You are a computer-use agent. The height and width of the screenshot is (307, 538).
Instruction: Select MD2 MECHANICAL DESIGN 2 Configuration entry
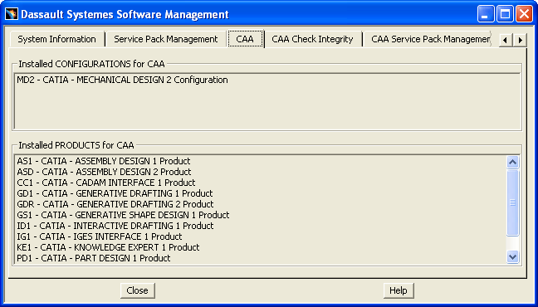[123, 80]
